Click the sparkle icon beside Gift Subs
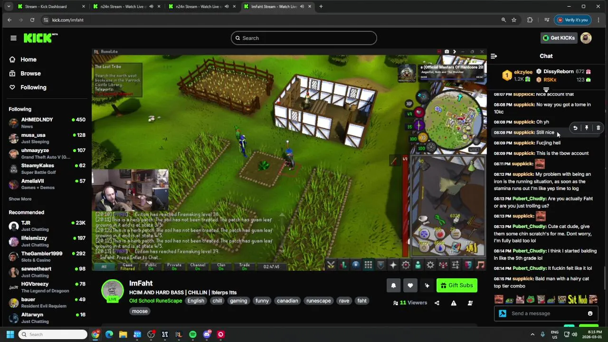Image resolution: width=608 pixels, height=342 pixels. pos(427,285)
